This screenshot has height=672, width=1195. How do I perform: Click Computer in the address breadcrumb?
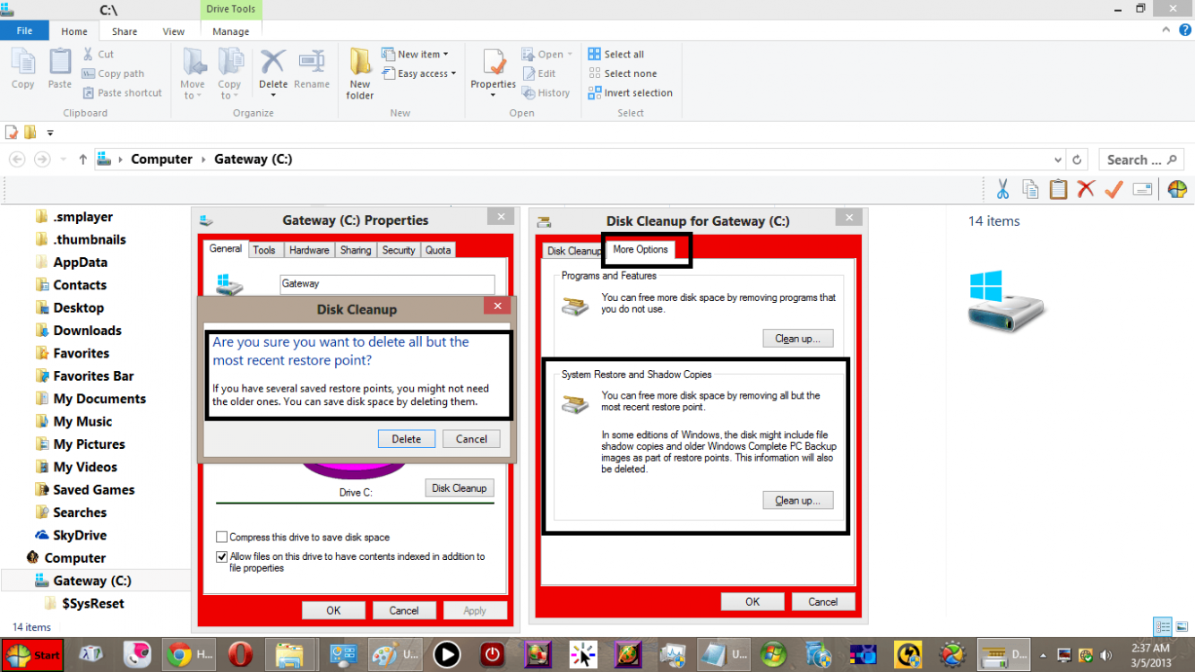click(161, 159)
